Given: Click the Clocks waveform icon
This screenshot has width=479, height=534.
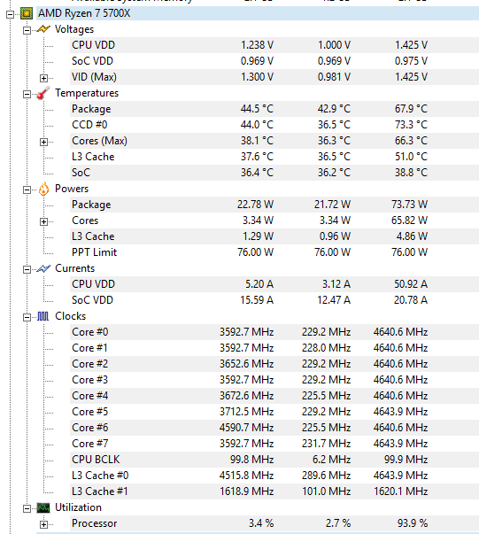Looking at the screenshot, I should point(42,316).
